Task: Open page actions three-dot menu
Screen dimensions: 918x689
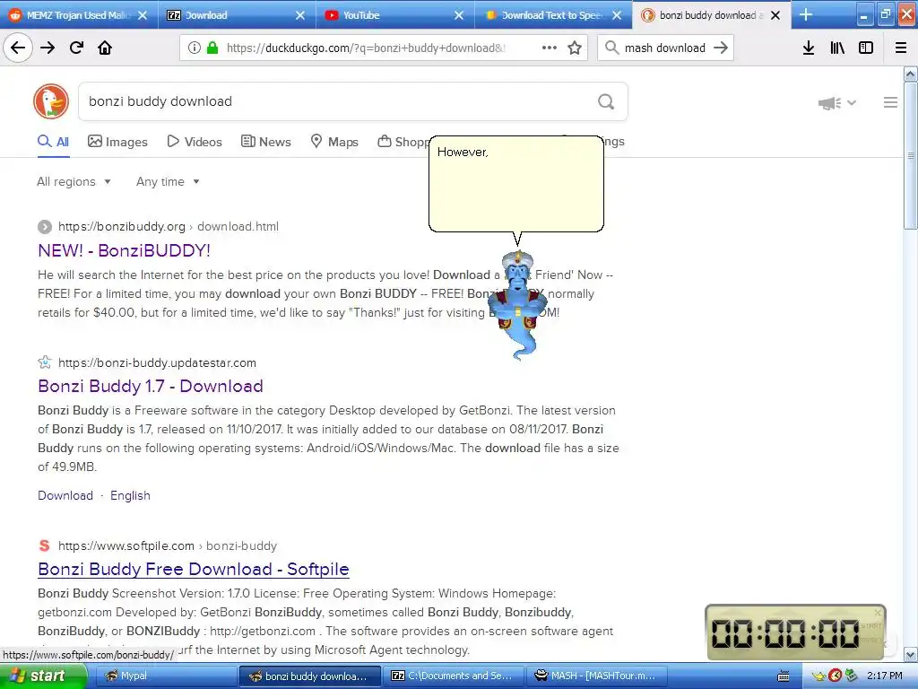Action: click(550, 48)
